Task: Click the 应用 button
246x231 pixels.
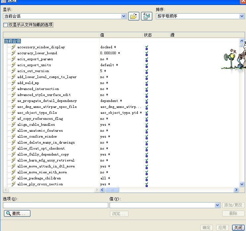Action: tap(222, 228)
